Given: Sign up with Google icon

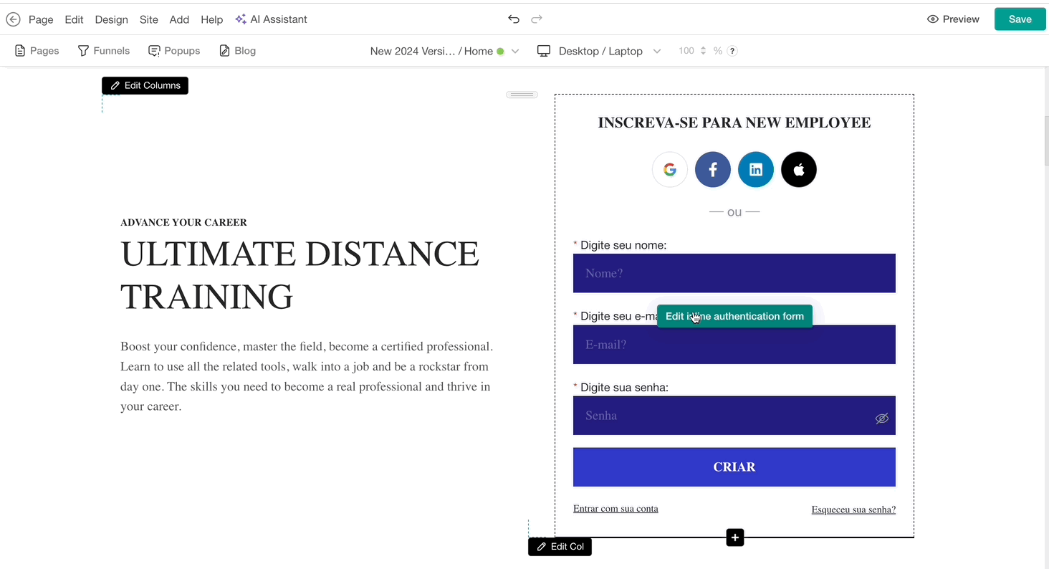Looking at the screenshot, I should pyautogui.click(x=670, y=170).
